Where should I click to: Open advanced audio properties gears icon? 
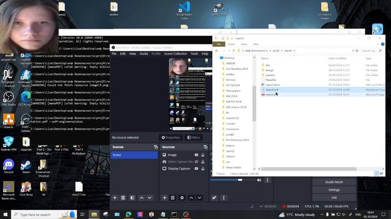[214, 198]
